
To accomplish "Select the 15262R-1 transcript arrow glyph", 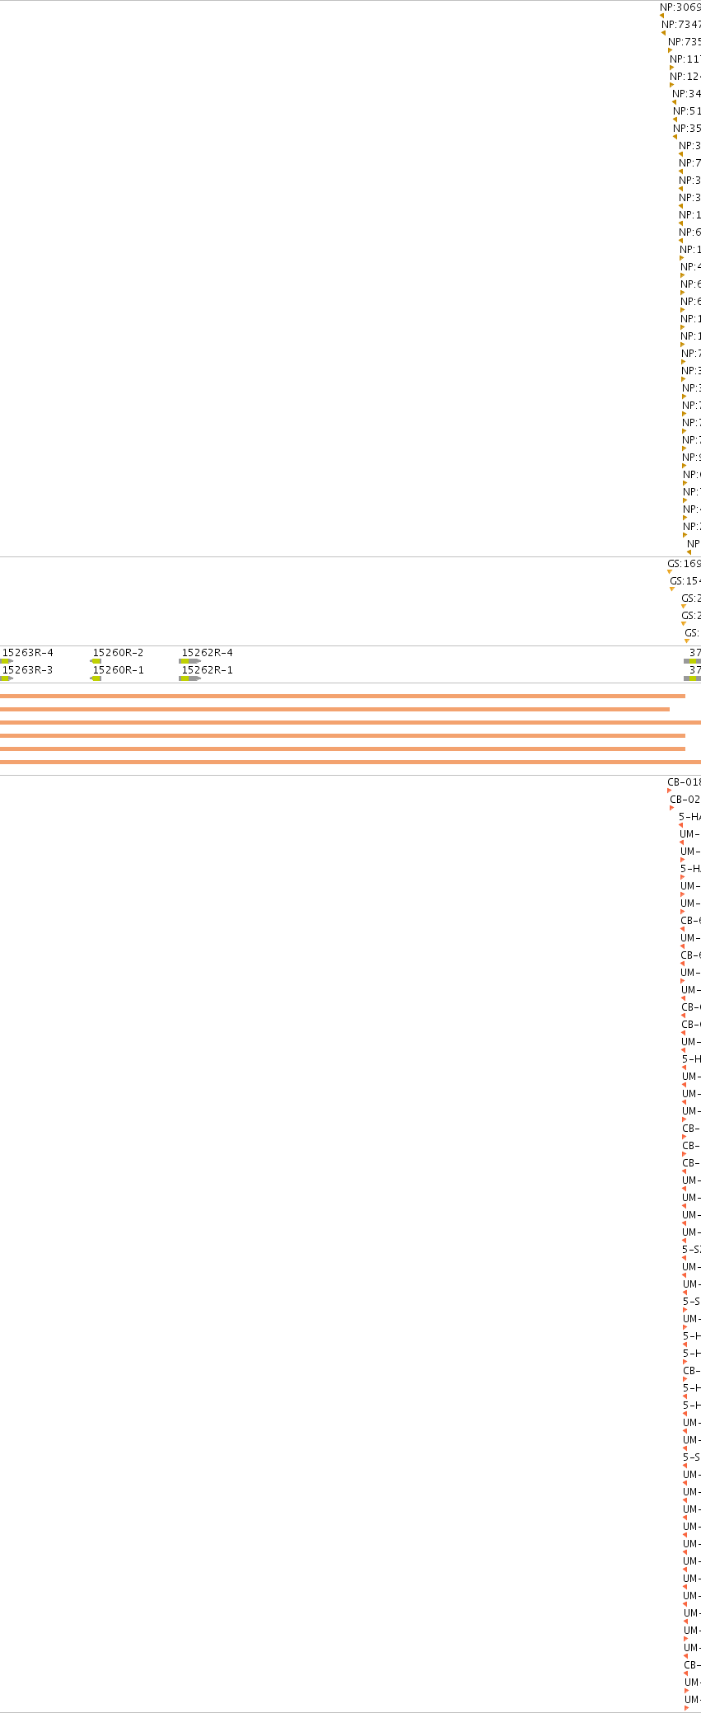I will [x=190, y=678].
